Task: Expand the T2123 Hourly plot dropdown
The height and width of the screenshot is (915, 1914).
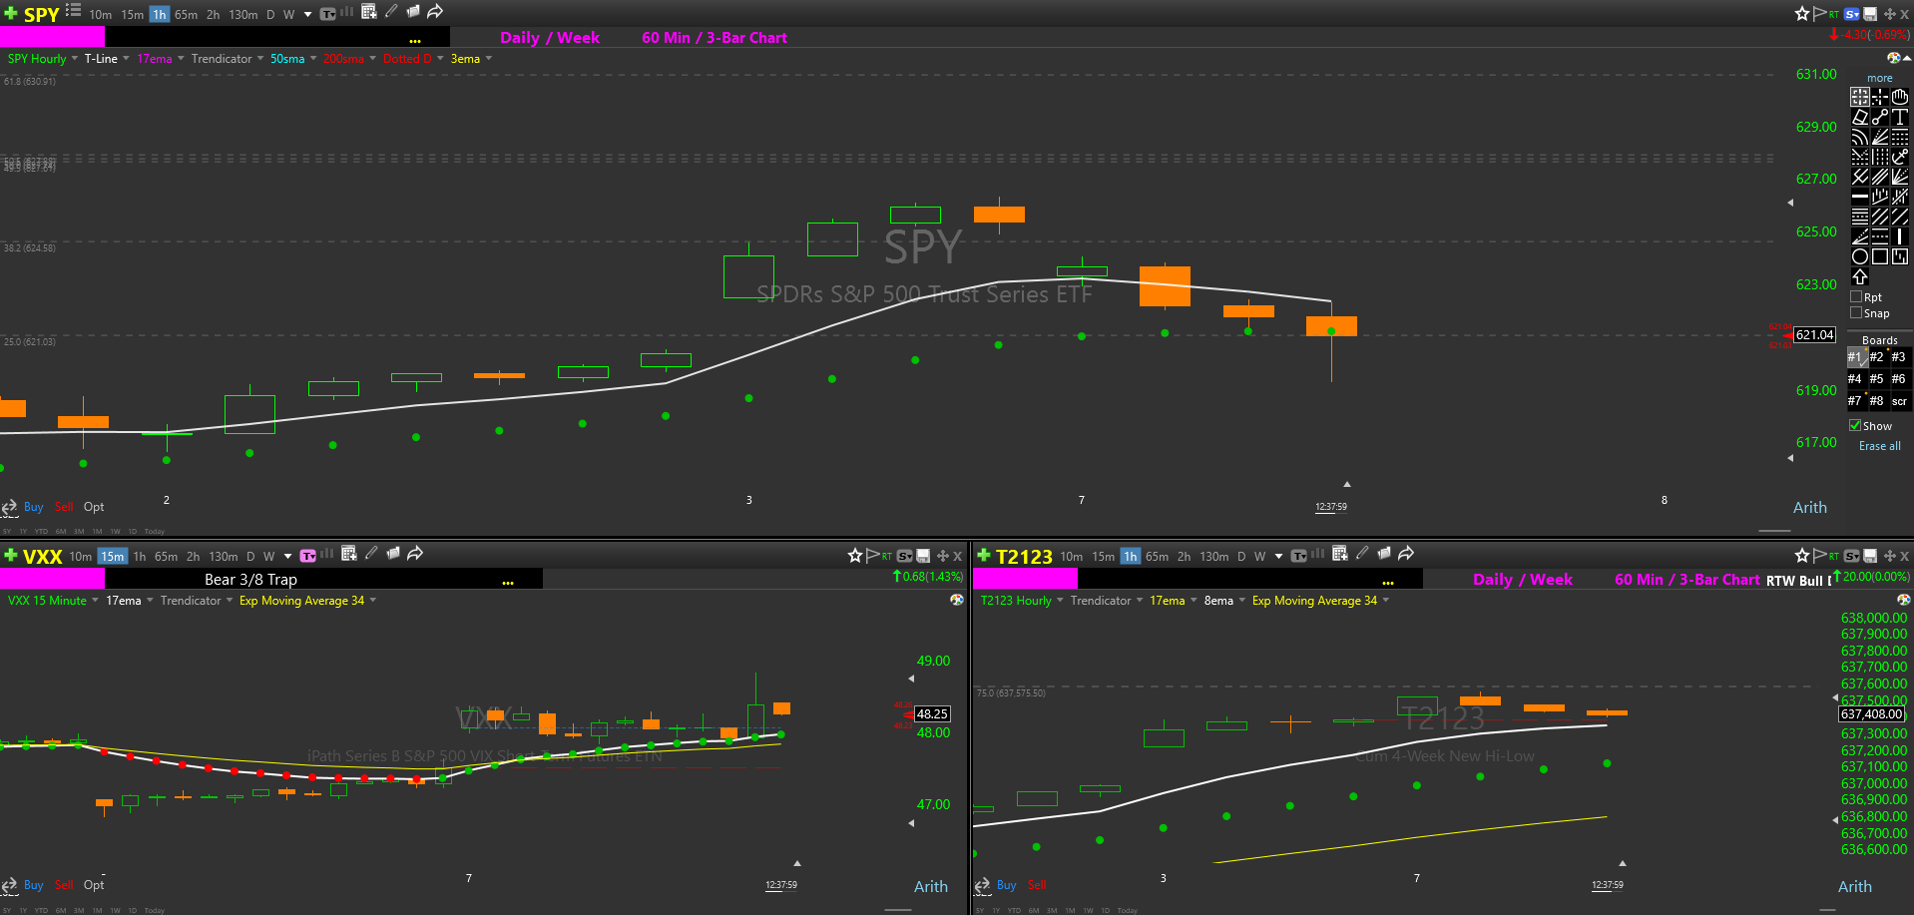Action: tap(1060, 600)
